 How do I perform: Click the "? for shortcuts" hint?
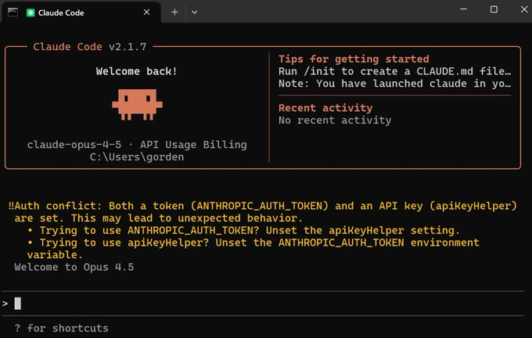pos(61,328)
